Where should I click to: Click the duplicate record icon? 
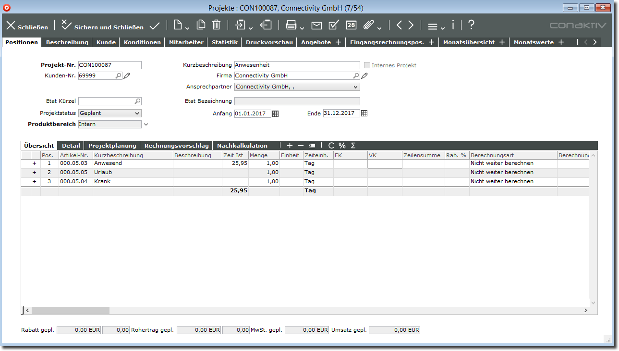(201, 25)
